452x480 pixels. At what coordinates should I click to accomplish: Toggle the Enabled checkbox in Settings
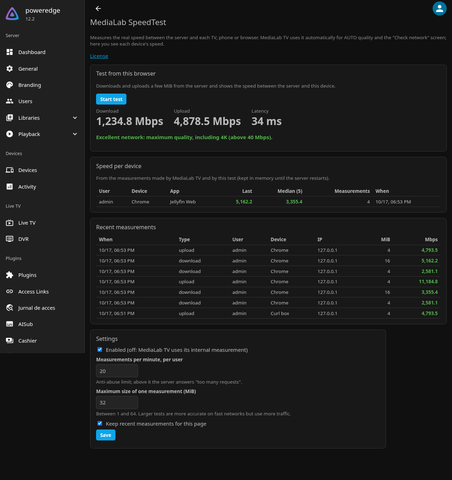[x=100, y=350]
